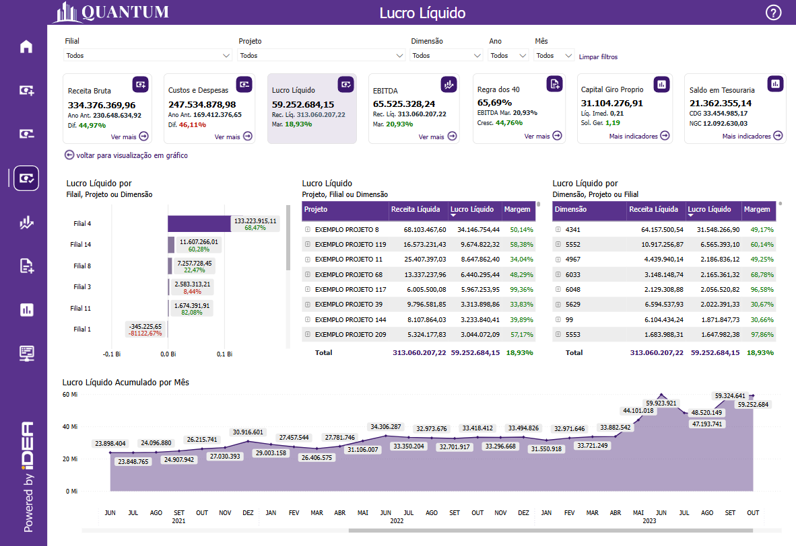The height and width of the screenshot is (546, 796).
Task: Select the bar chart indicators icon in sidebar
Action: pyautogui.click(x=26, y=309)
